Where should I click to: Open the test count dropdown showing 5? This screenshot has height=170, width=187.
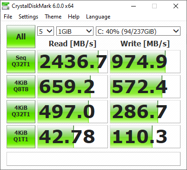tap(46, 31)
